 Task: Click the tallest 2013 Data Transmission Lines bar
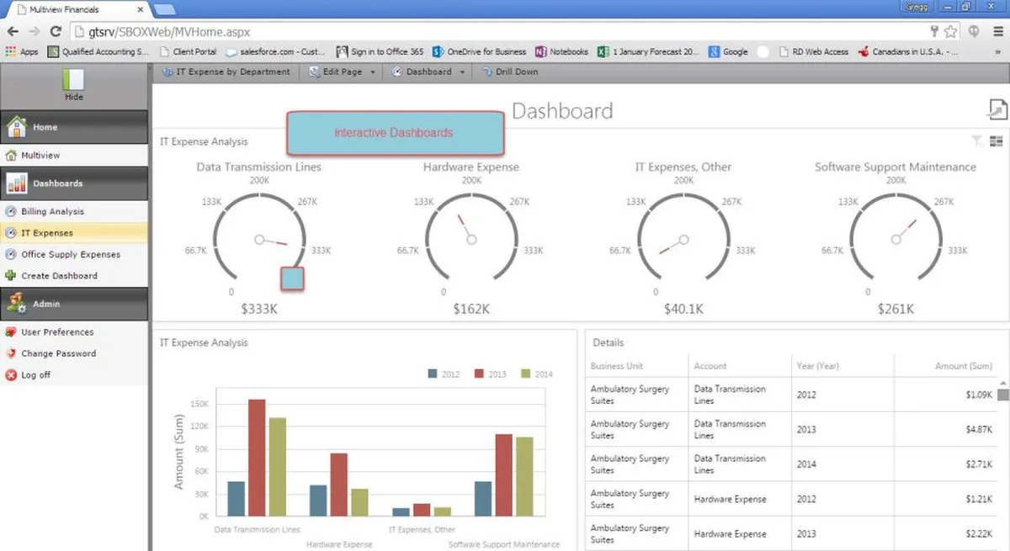click(257, 458)
